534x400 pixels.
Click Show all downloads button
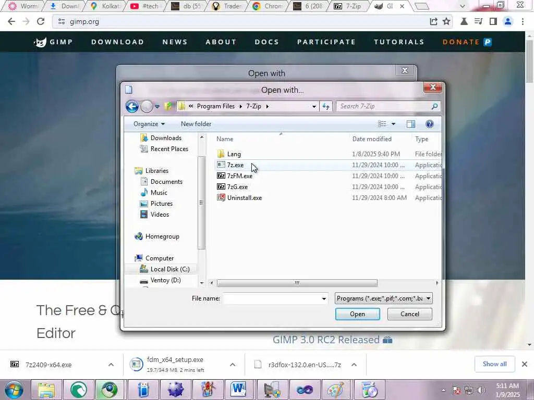(494, 364)
